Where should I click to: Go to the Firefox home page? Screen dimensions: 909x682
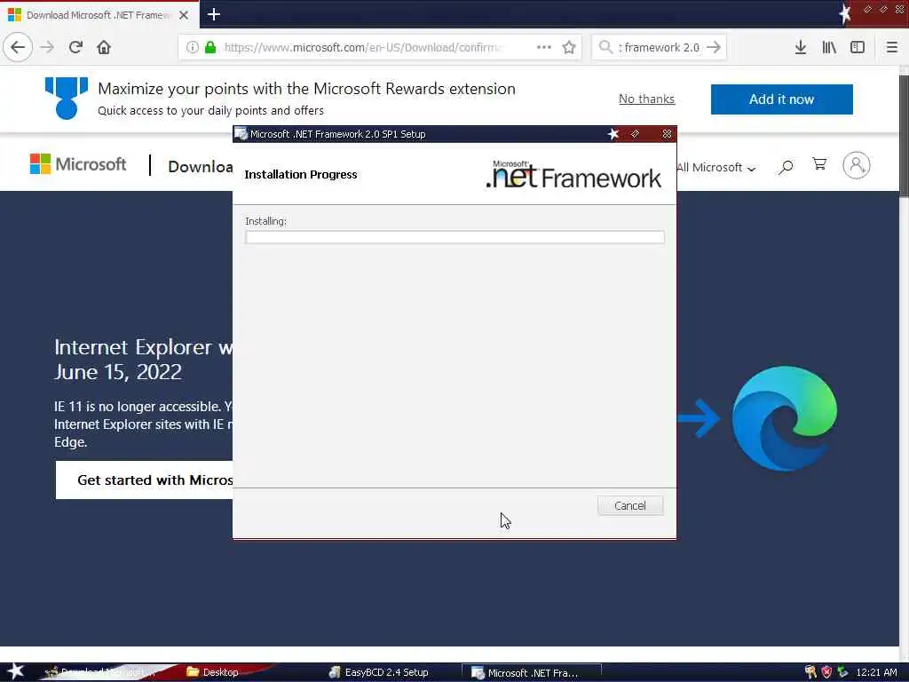point(104,47)
